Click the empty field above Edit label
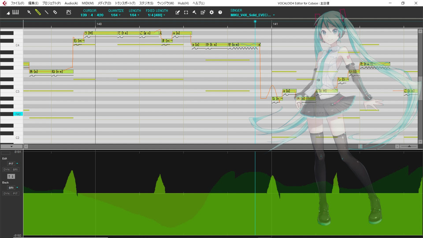 click(6, 153)
